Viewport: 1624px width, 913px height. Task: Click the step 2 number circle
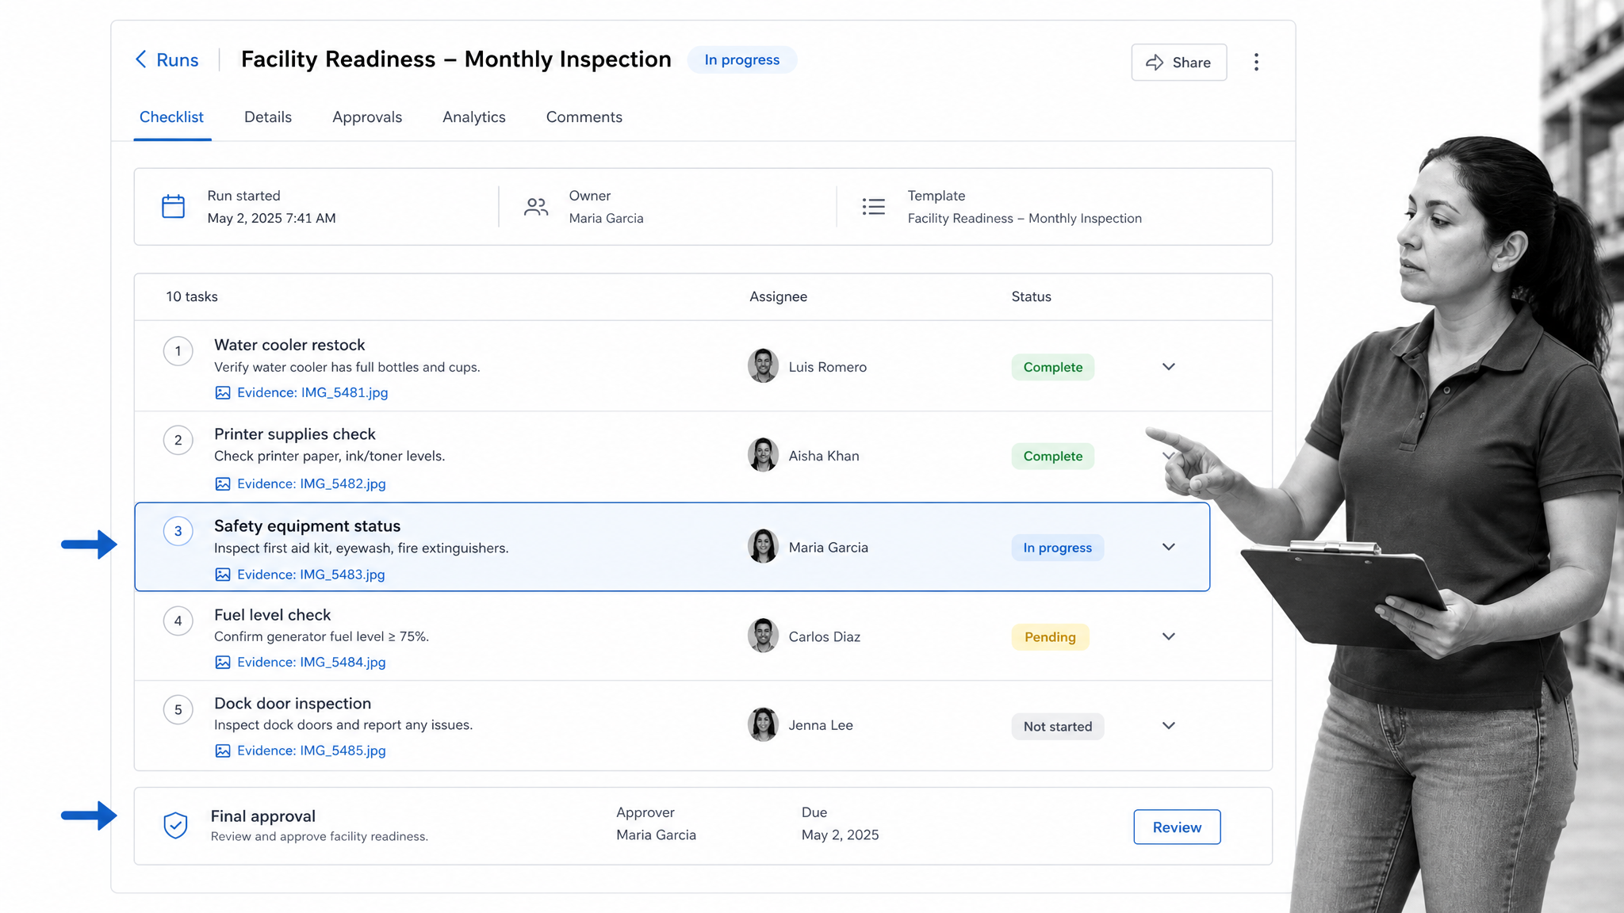click(x=178, y=441)
